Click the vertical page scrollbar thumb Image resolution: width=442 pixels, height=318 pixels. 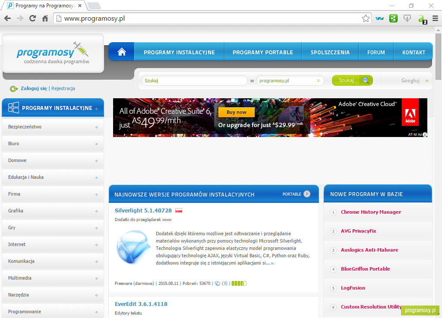tap(438, 56)
